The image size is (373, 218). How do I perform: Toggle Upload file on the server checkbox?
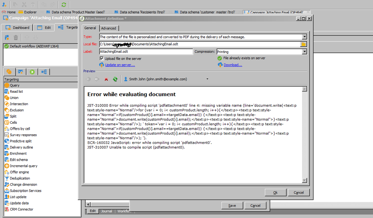point(102,59)
